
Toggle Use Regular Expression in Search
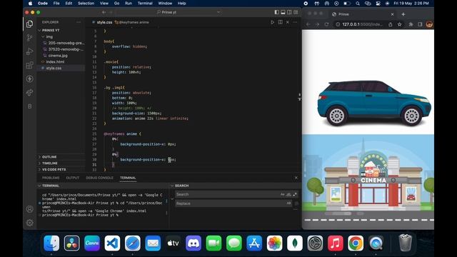point(295,194)
